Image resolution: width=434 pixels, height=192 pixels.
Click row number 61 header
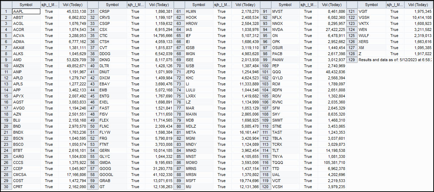[179, 11]
